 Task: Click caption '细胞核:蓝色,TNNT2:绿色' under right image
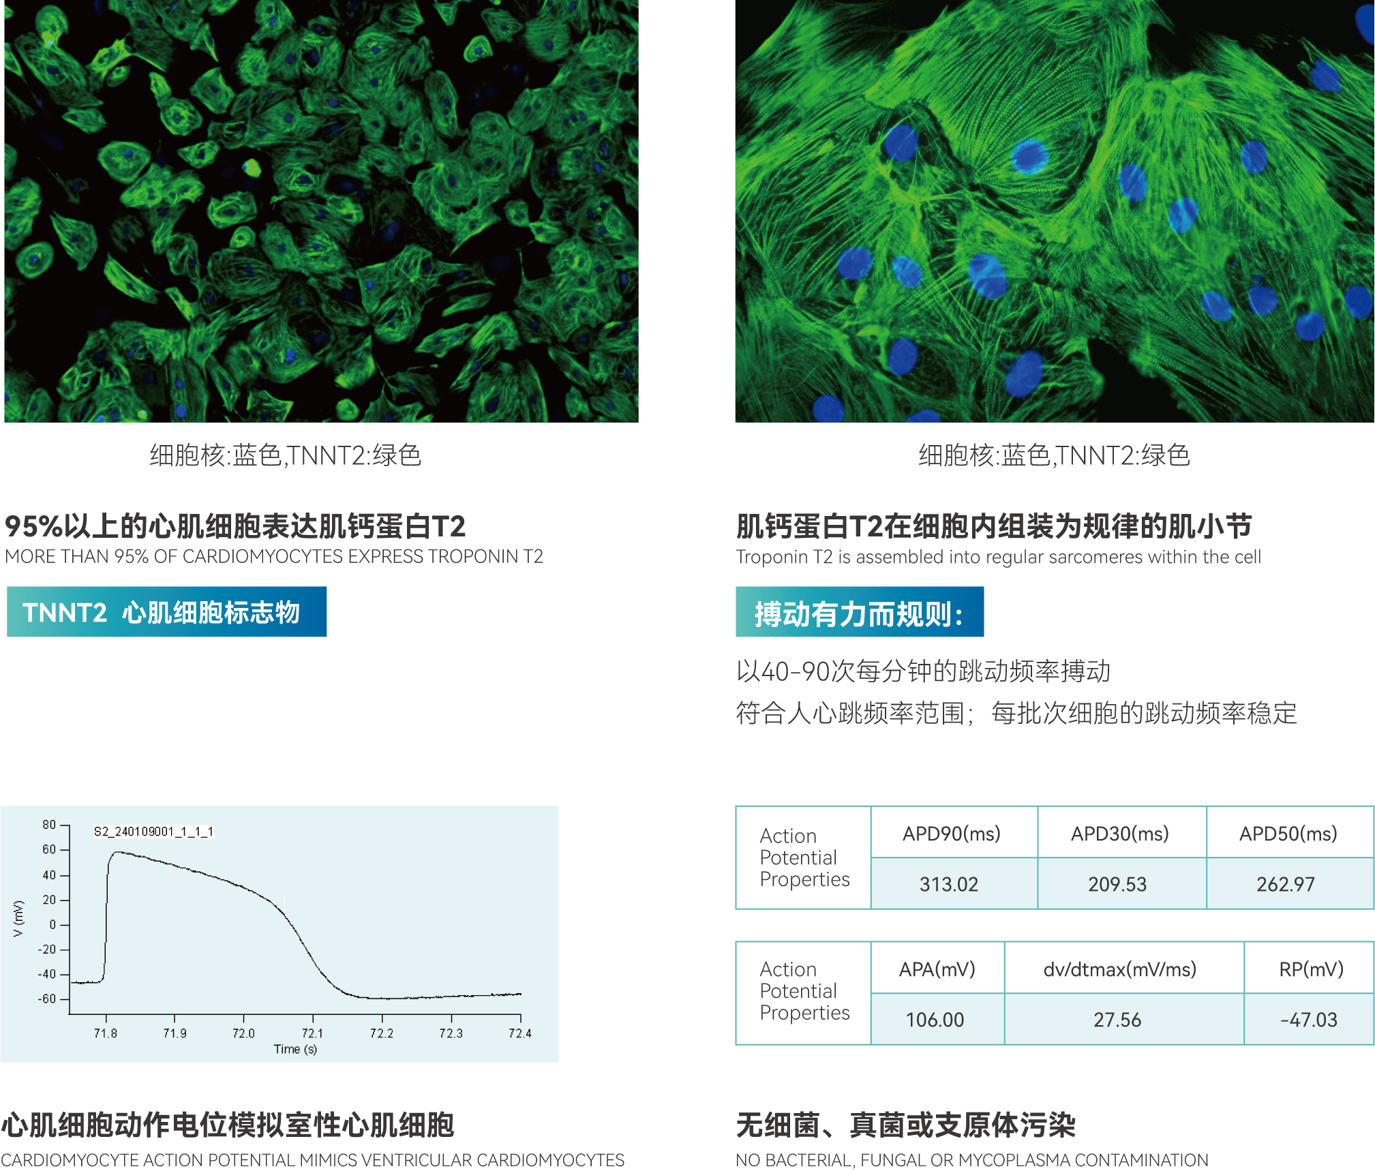tap(1055, 455)
